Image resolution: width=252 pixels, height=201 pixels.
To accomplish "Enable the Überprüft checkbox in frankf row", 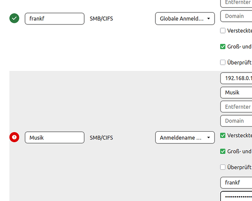I will (223, 62).
